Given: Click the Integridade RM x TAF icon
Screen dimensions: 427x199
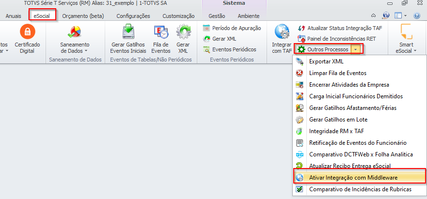Looking at the screenshot, I should [300, 131].
